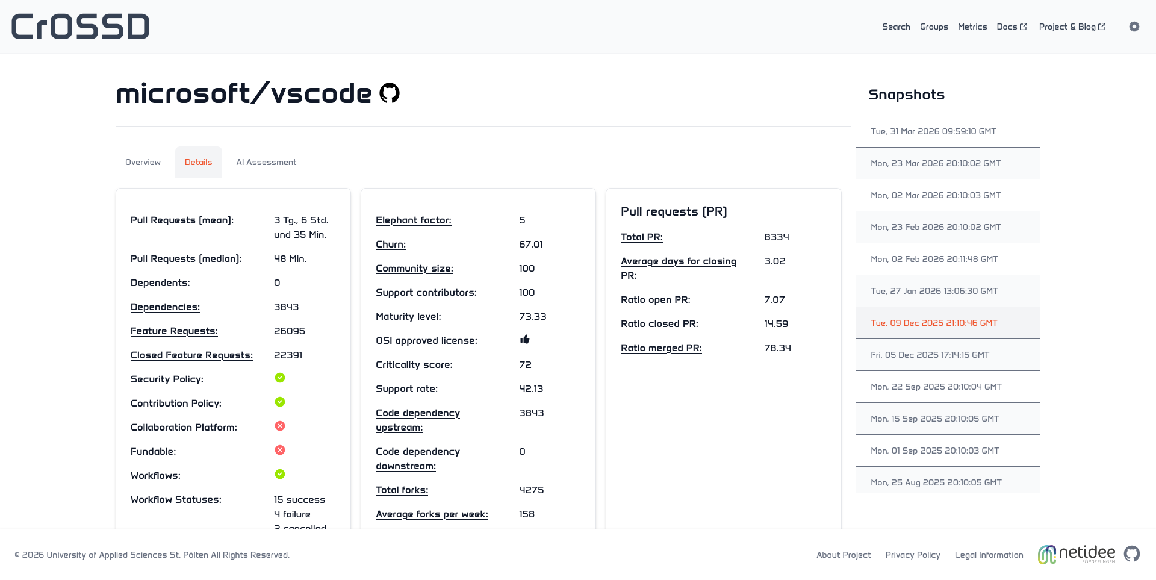This screenshot has width=1156, height=580.
Task: Click the netidee logo in the footer
Action: pos(1076,553)
